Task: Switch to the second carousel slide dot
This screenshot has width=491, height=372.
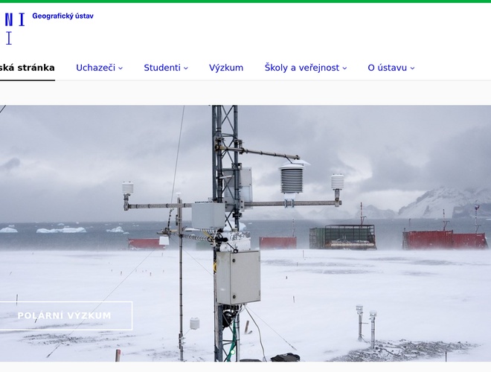Action: [x=242, y=352]
